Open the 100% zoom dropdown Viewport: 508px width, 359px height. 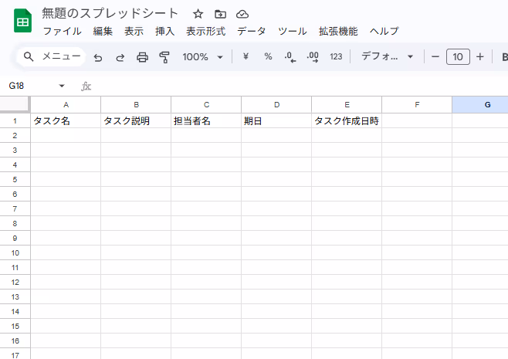pos(202,57)
